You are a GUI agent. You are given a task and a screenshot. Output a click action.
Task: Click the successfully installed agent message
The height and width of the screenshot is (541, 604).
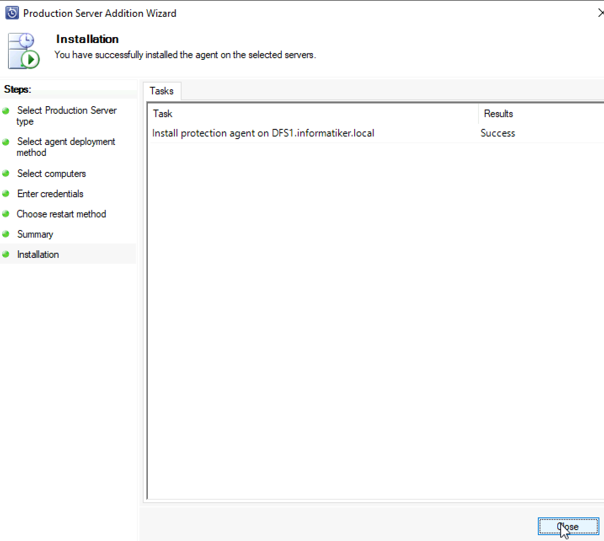tap(185, 55)
